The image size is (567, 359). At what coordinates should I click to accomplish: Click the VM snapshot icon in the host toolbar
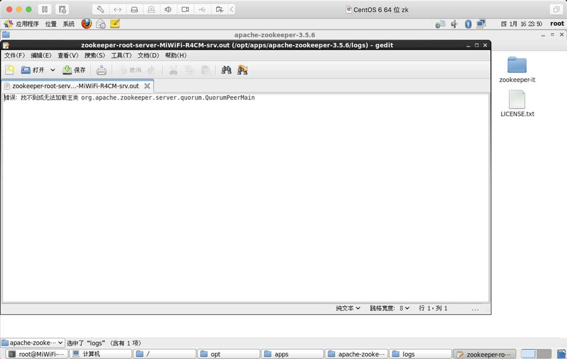tap(62, 9)
